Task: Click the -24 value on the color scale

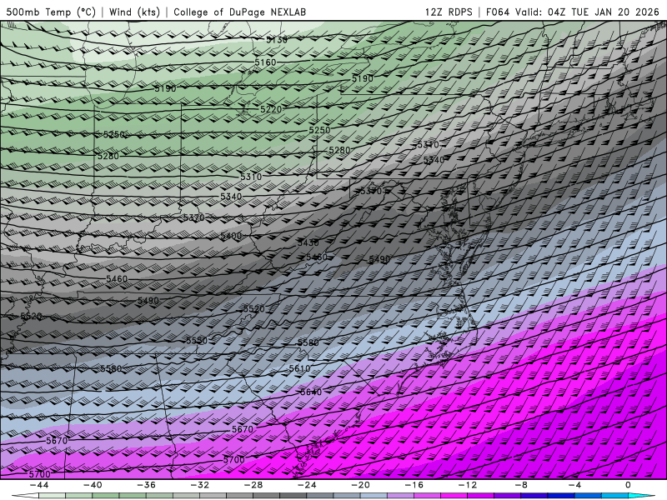Action: click(307, 485)
